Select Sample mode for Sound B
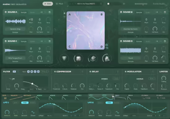Screen dimensions: 170x119 point(139,12)
